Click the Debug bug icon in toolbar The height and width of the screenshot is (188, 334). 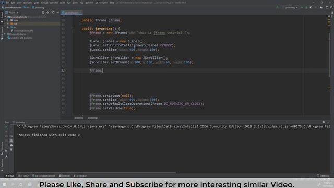pos(306,7)
